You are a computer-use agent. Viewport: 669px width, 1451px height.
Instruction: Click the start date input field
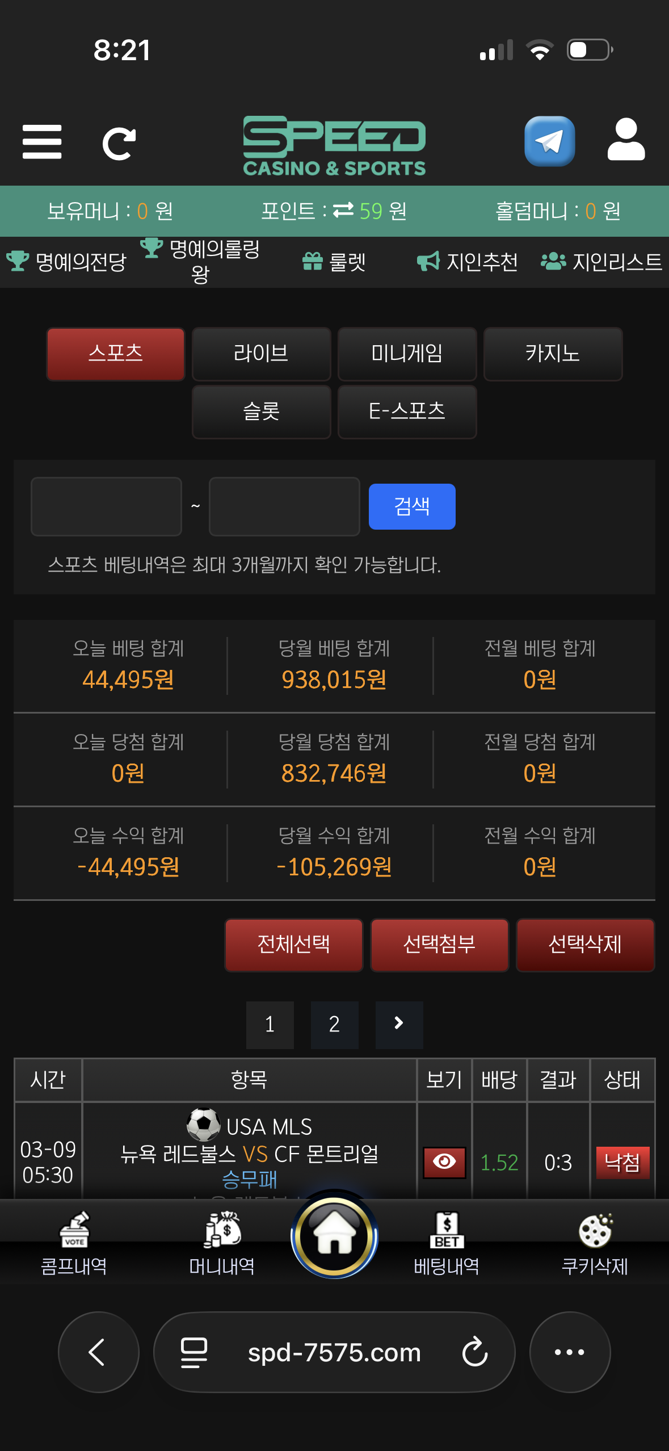pos(106,506)
